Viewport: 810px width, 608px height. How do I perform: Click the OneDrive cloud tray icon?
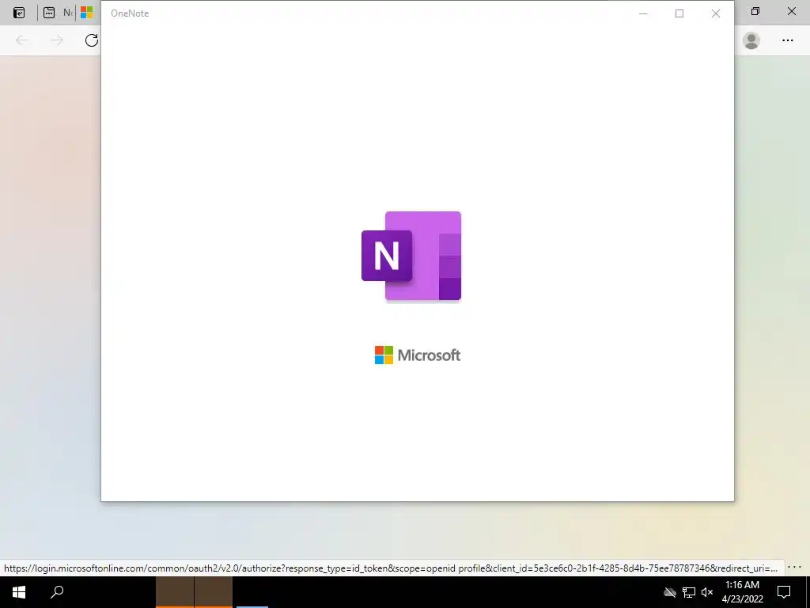(x=670, y=592)
